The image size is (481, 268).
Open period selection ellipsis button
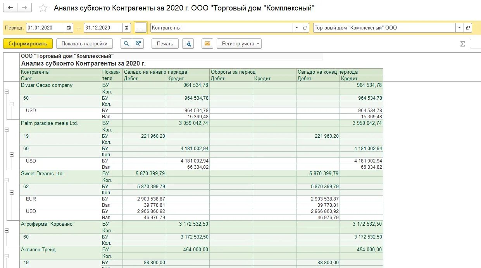[140, 28]
